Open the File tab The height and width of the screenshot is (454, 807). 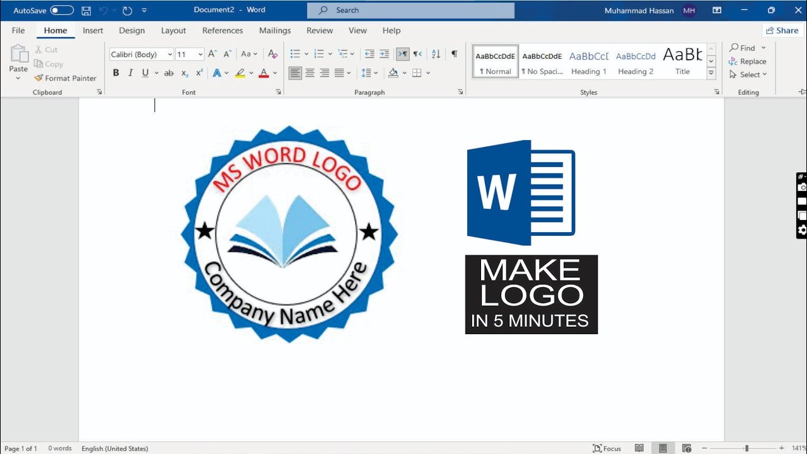click(18, 30)
